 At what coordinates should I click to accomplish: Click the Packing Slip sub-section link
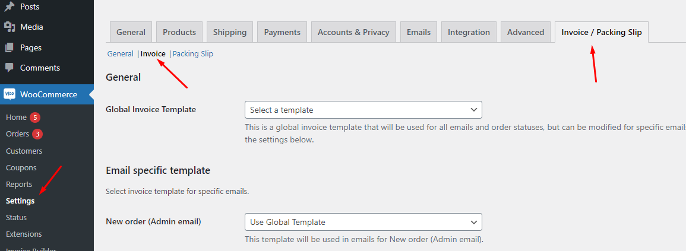tap(193, 54)
